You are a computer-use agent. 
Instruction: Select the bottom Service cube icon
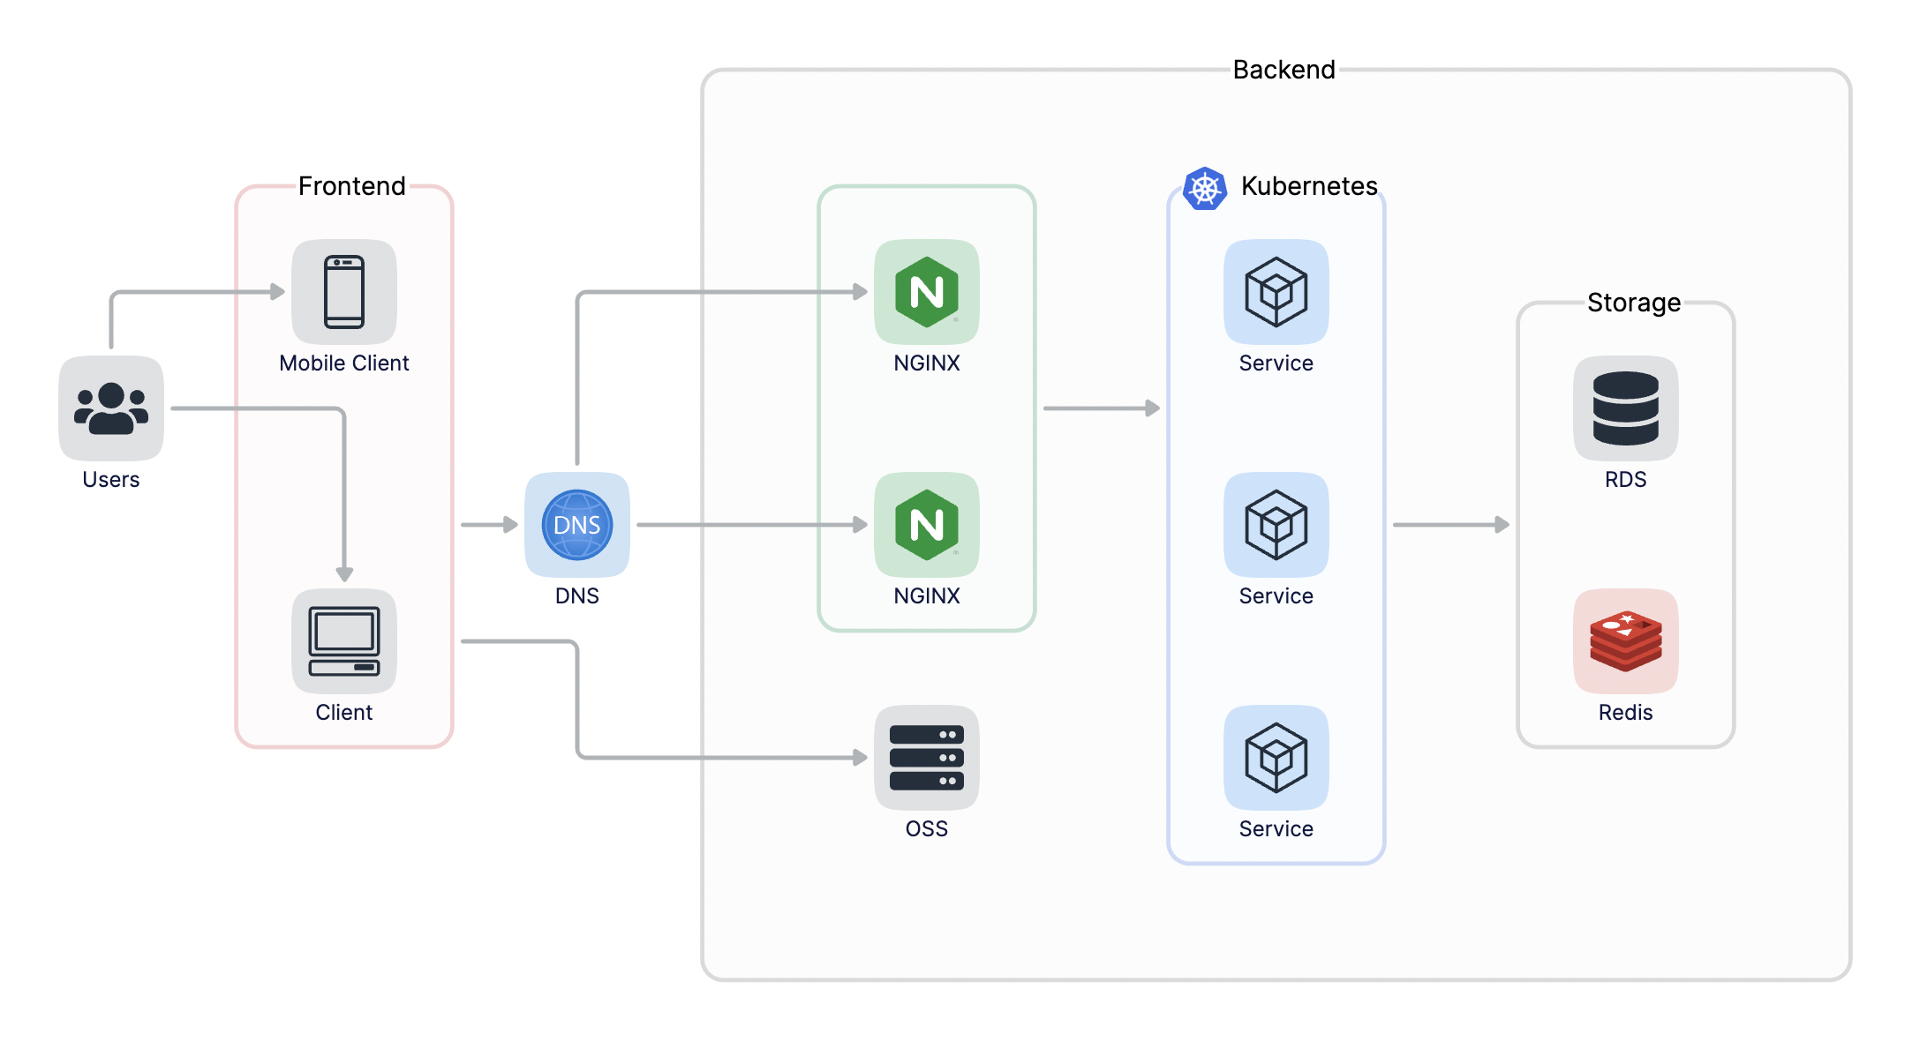[x=1276, y=758]
